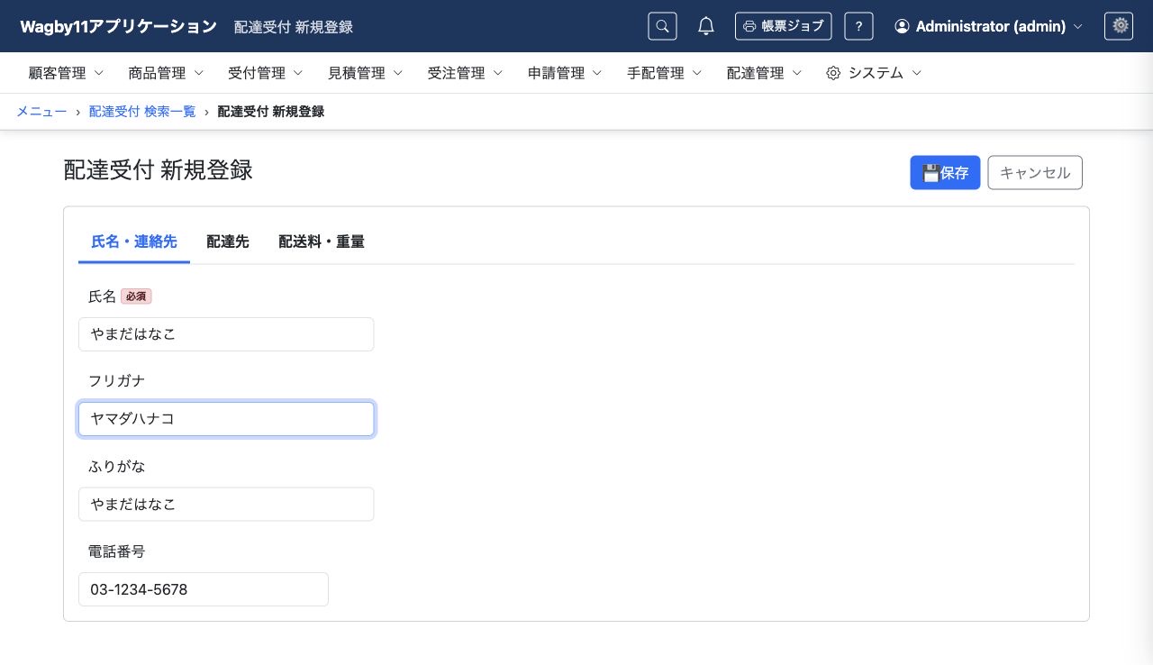Screen dimensions: 1153x665
Task: Click the 電話番号 input field
Action: click(204, 589)
